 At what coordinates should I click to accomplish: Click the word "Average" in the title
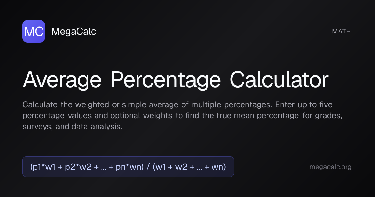pos(62,80)
